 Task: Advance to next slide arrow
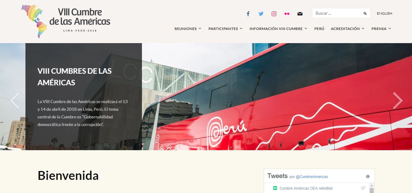click(x=398, y=100)
